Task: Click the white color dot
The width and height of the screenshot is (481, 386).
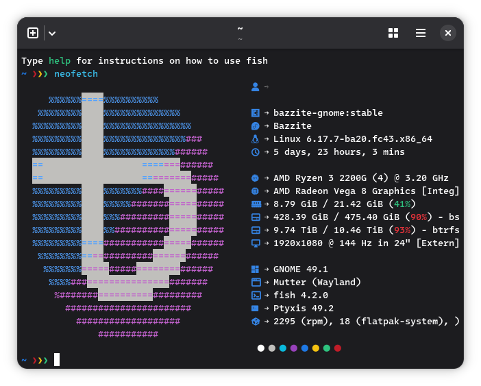Action: (x=261, y=348)
